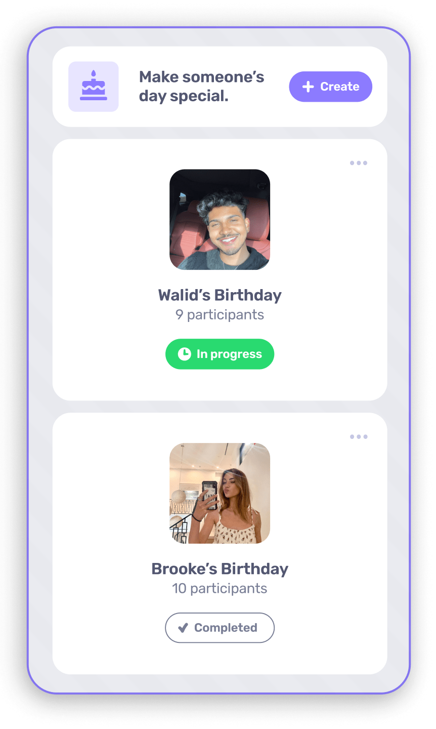Screen dimensions: 436x729
Task: Click 'Make someone's day special.' heading
Action: click(201, 86)
